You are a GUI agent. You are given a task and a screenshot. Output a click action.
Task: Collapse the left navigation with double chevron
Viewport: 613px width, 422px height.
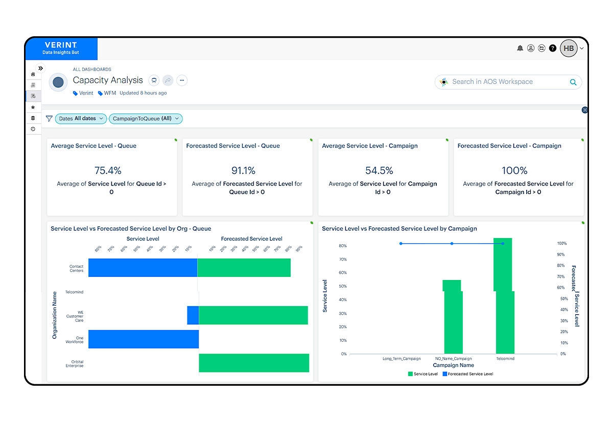point(40,67)
